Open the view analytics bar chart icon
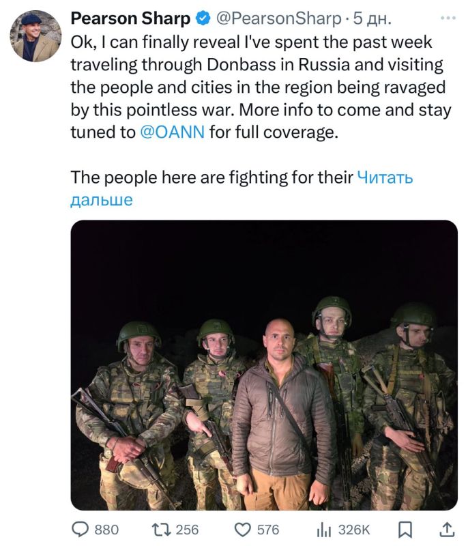This screenshot has height=546, width=468. point(323,529)
